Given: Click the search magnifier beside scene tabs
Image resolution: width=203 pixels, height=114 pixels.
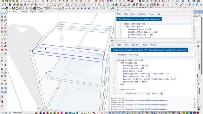Looking at the screenshot, I should click(10, 12).
